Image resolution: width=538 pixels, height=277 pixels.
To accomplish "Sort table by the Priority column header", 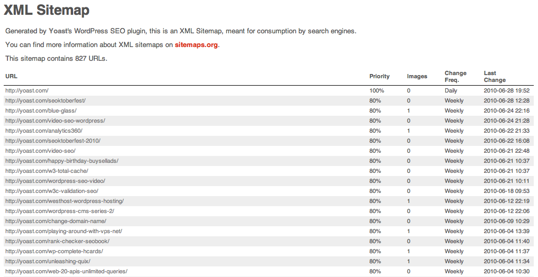I will pos(380,76).
